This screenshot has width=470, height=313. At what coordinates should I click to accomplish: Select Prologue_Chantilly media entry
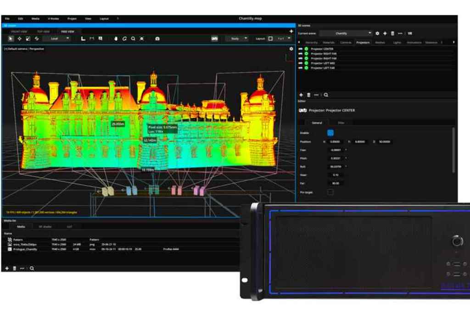pos(25,249)
